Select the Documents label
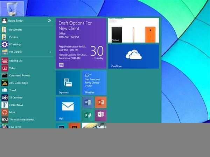Image resolution: width=210 pixels, height=157 pixels. [15, 30]
